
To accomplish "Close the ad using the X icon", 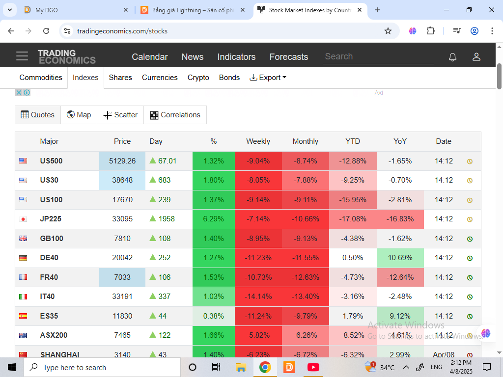I will (19, 92).
